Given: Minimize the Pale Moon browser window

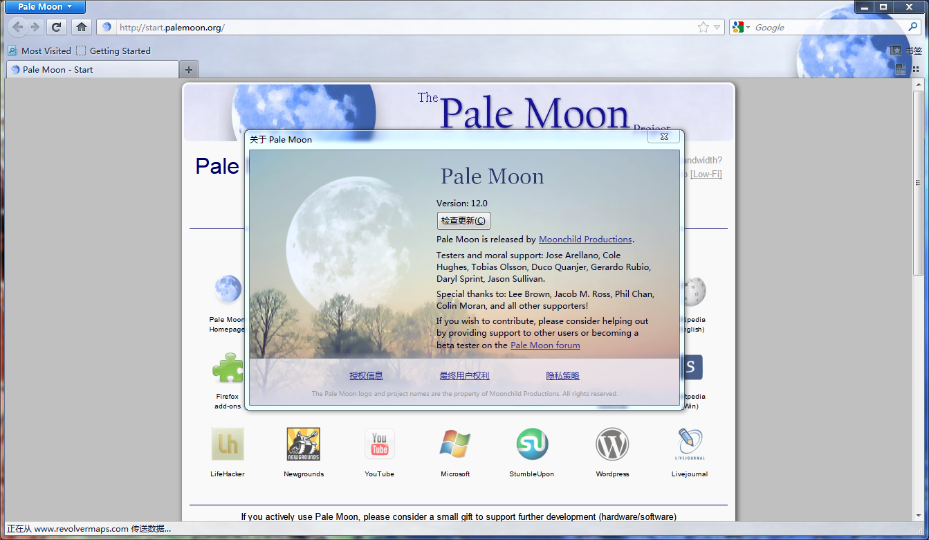Looking at the screenshot, I should click(864, 7).
